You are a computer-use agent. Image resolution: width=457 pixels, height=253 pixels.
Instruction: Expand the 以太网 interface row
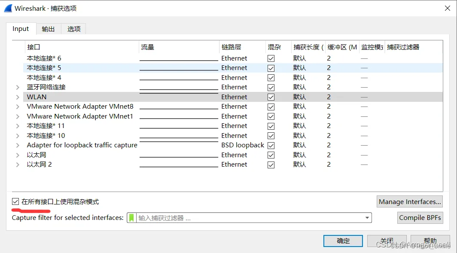(x=18, y=155)
